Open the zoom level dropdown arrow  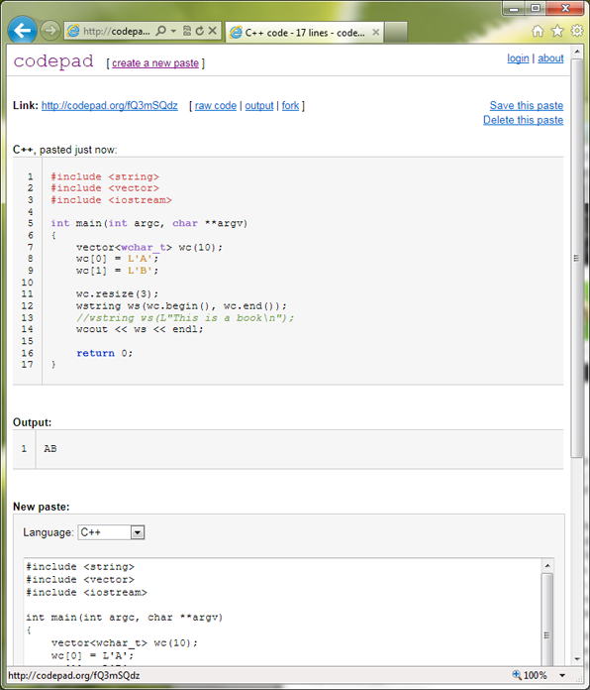pos(562,675)
